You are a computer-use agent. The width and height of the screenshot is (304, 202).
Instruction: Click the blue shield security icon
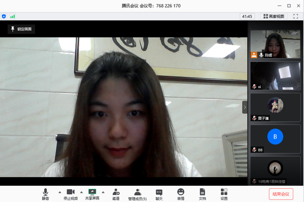point(4,16)
